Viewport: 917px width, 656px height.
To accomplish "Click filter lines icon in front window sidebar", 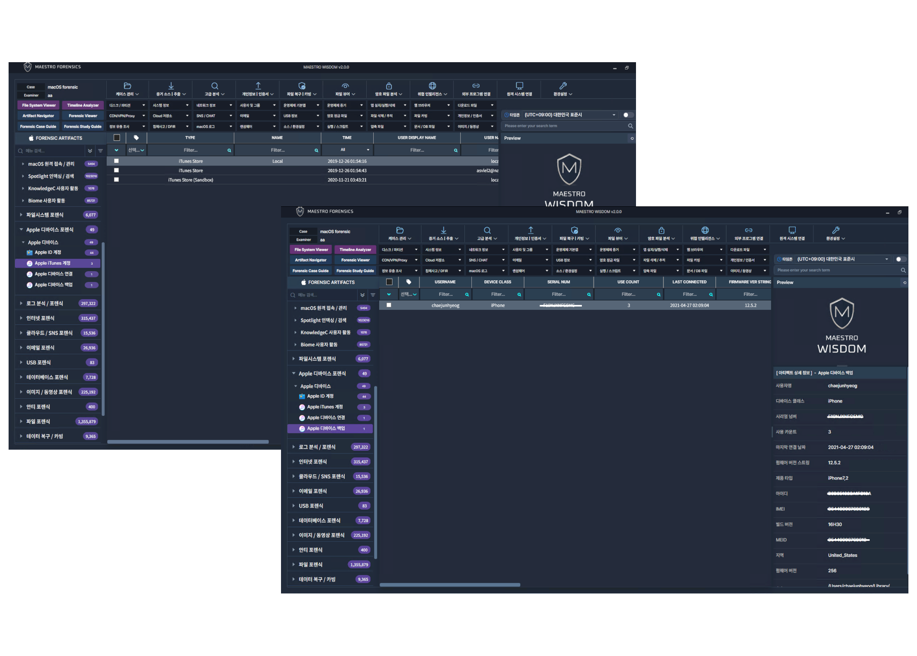I will (x=373, y=295).
